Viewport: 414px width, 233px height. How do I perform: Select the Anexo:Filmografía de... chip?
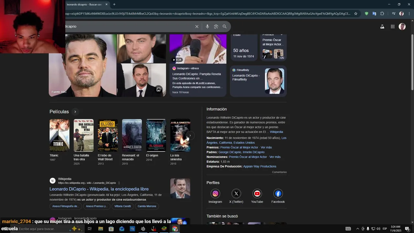(66, 206)
